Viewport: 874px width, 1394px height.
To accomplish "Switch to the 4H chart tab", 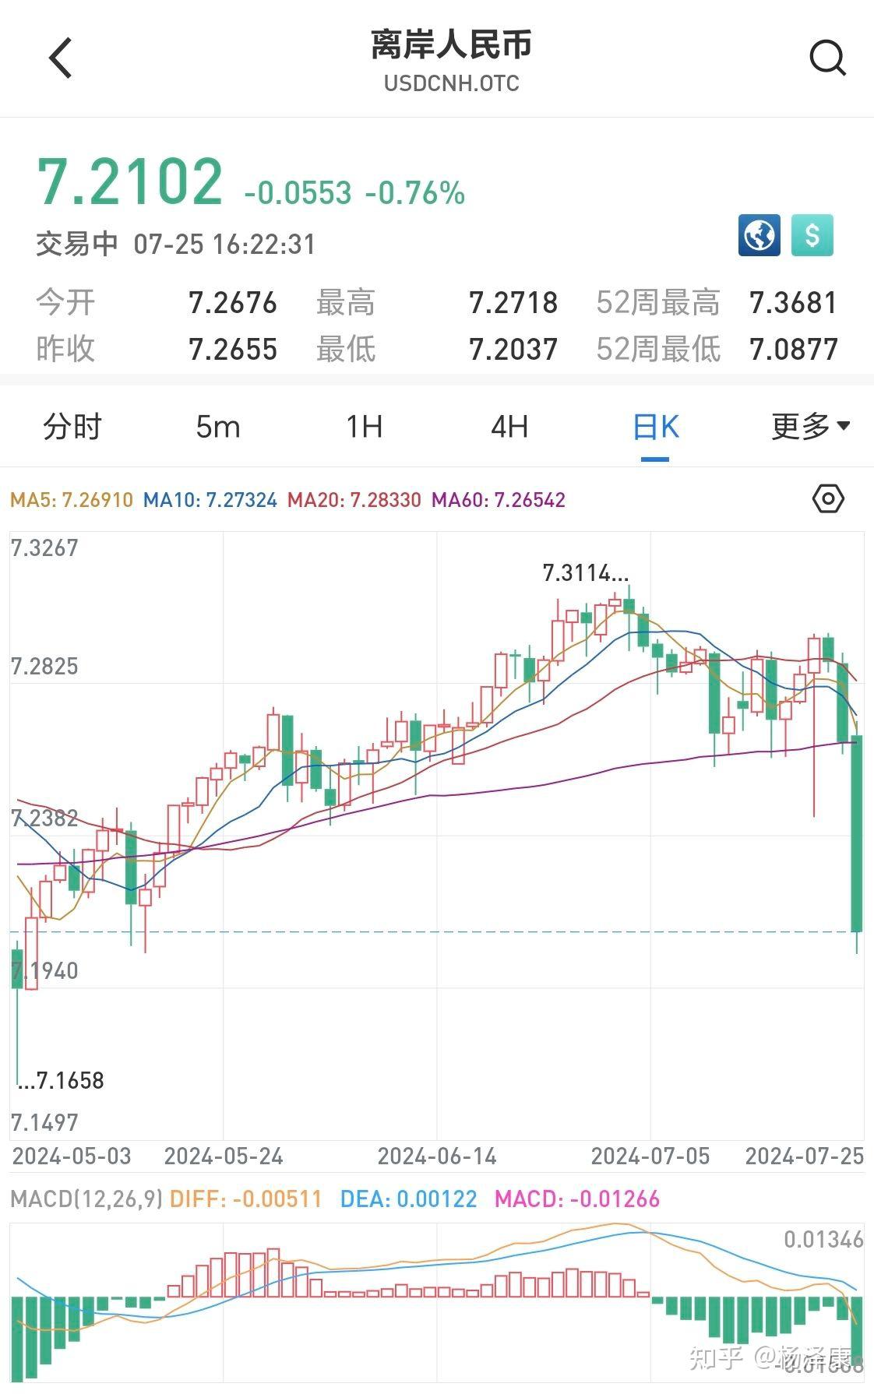I will [x=509, y=427].
